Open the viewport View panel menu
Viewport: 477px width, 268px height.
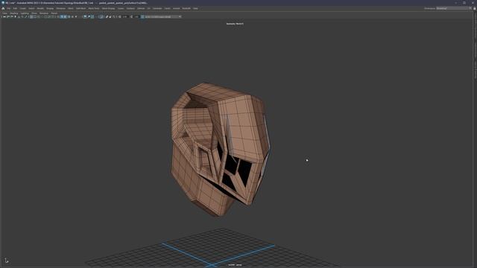(x=5, y=13)
